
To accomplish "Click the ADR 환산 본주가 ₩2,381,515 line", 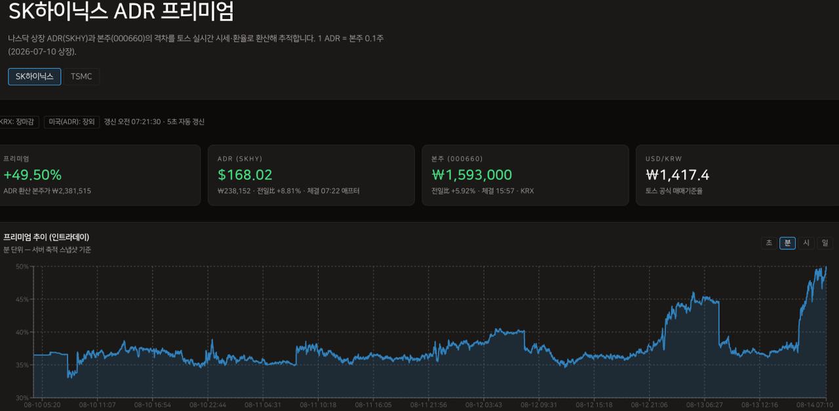I will 47,191.
